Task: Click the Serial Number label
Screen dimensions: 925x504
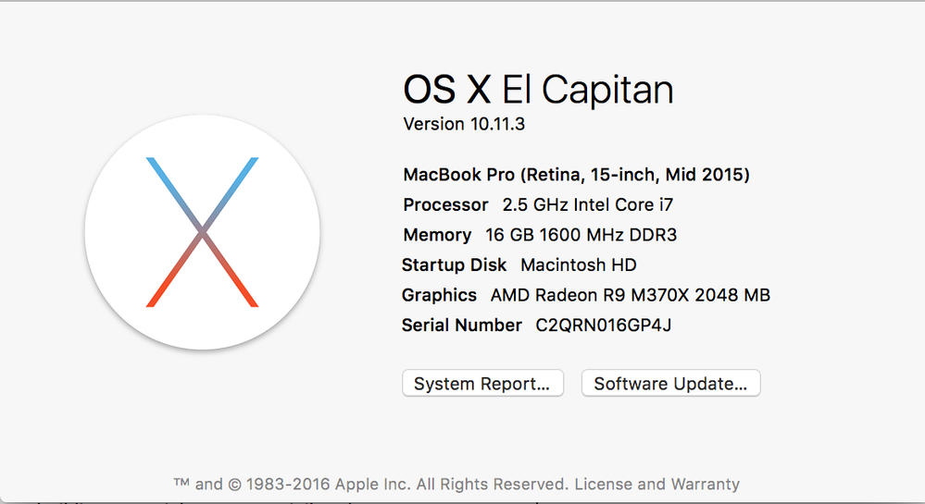Action: click(x=461, y=326)
